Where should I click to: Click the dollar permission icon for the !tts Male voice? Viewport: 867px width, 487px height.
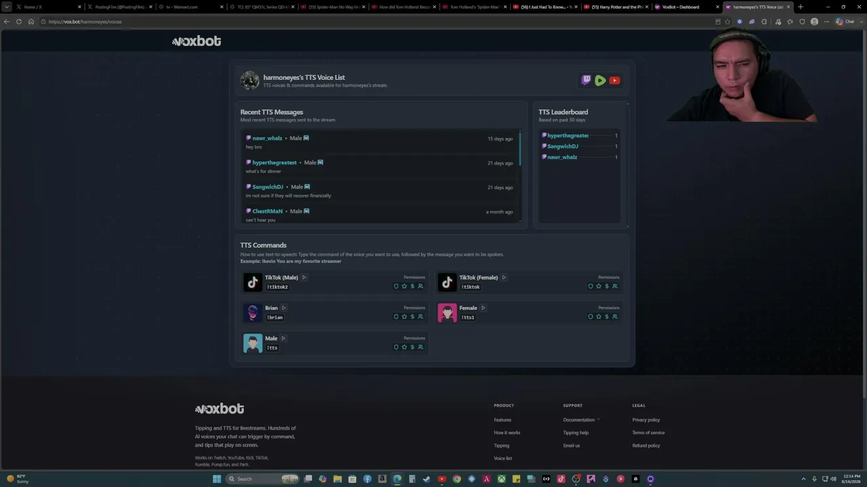click(x=413, y=347)
